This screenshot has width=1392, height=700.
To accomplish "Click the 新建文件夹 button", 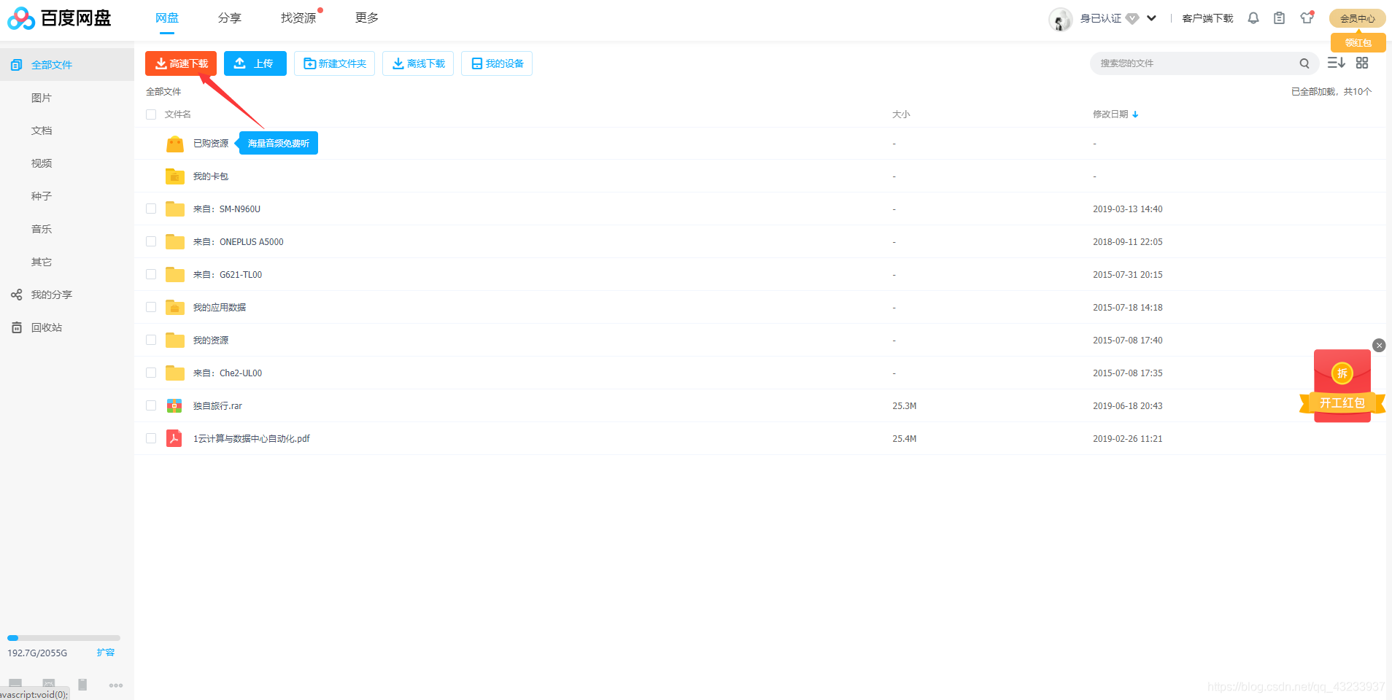I will point(334,63).
